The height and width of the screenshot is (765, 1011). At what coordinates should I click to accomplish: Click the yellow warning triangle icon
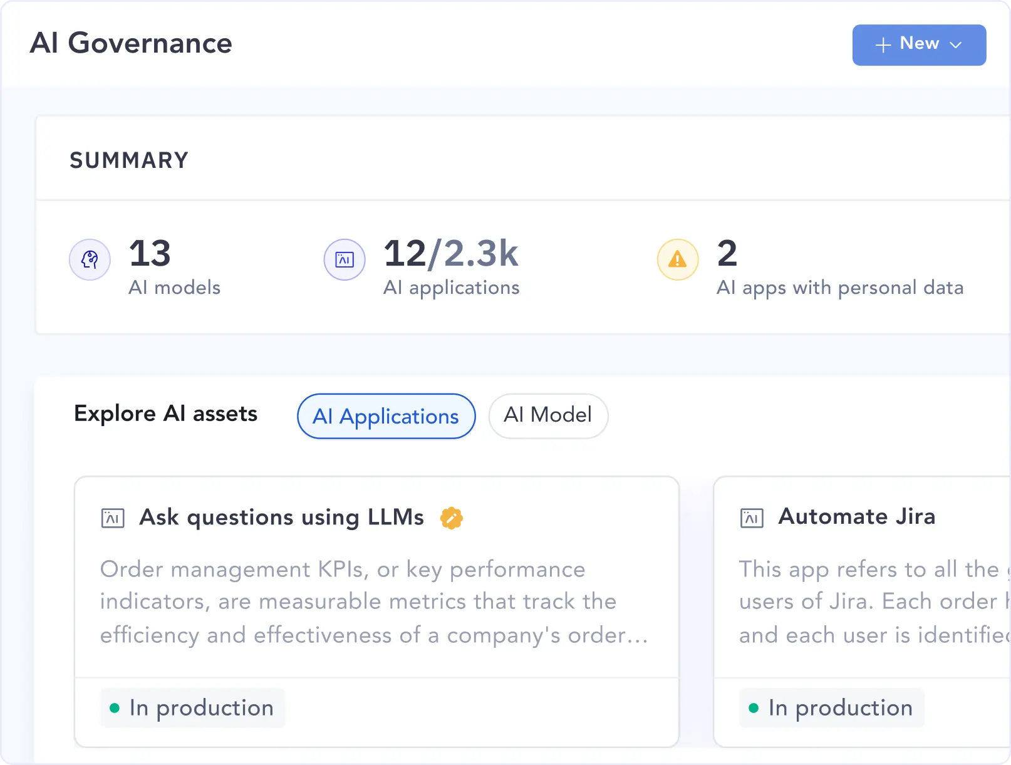coord(677,259)
